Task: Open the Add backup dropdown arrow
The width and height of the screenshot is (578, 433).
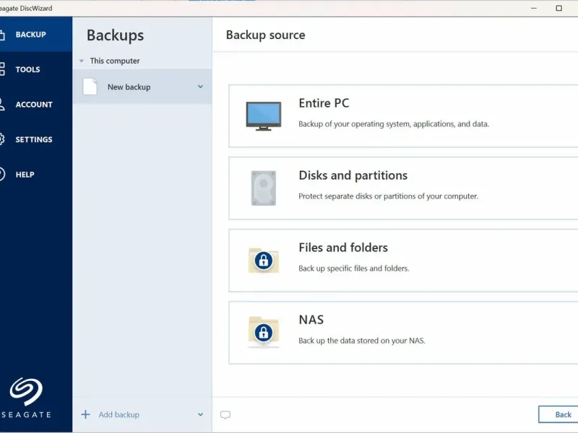Action: click(x=200, y=414)
